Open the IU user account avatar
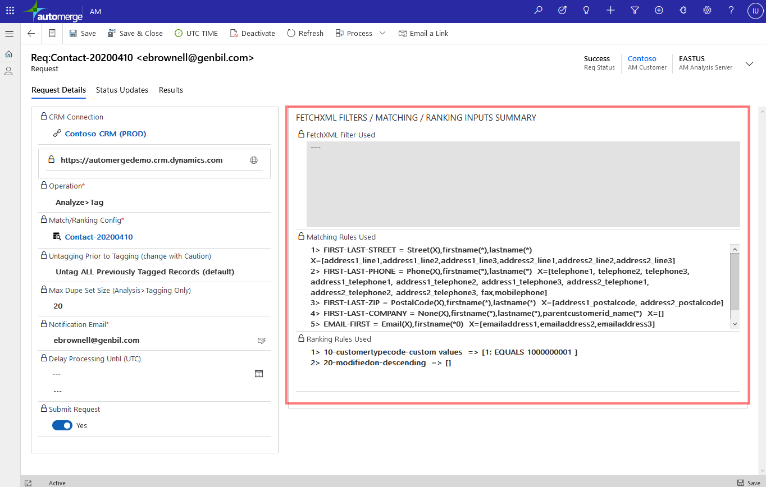The image size is (766, 487). 755,11
